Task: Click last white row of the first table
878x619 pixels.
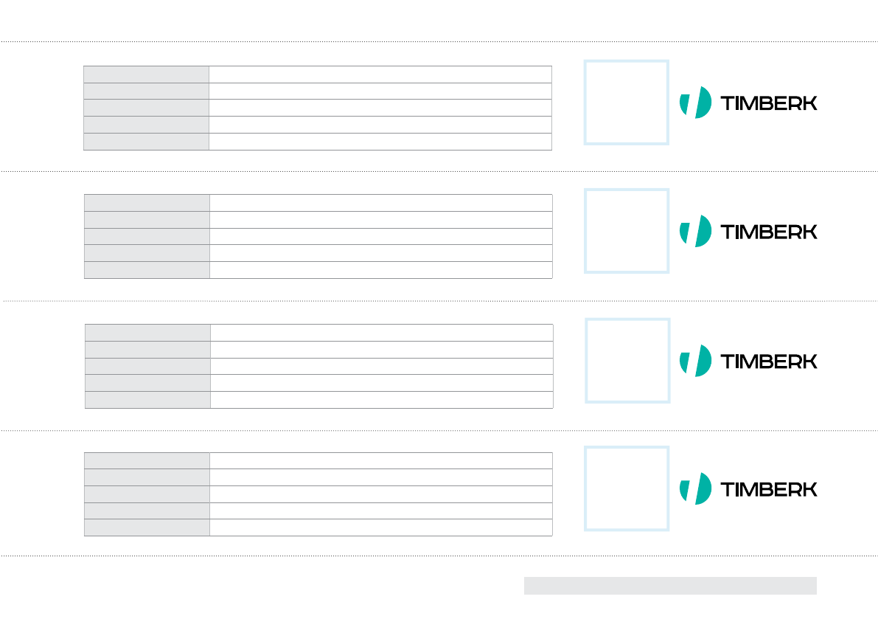Action: [x=380, y=142]
